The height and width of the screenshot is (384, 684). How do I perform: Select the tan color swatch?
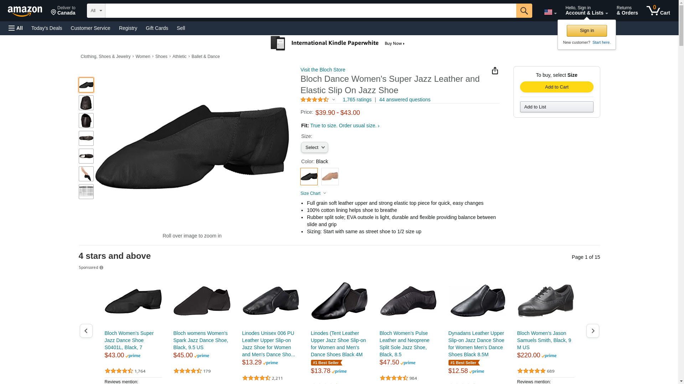pyautogui.click(x=330, y=176)
